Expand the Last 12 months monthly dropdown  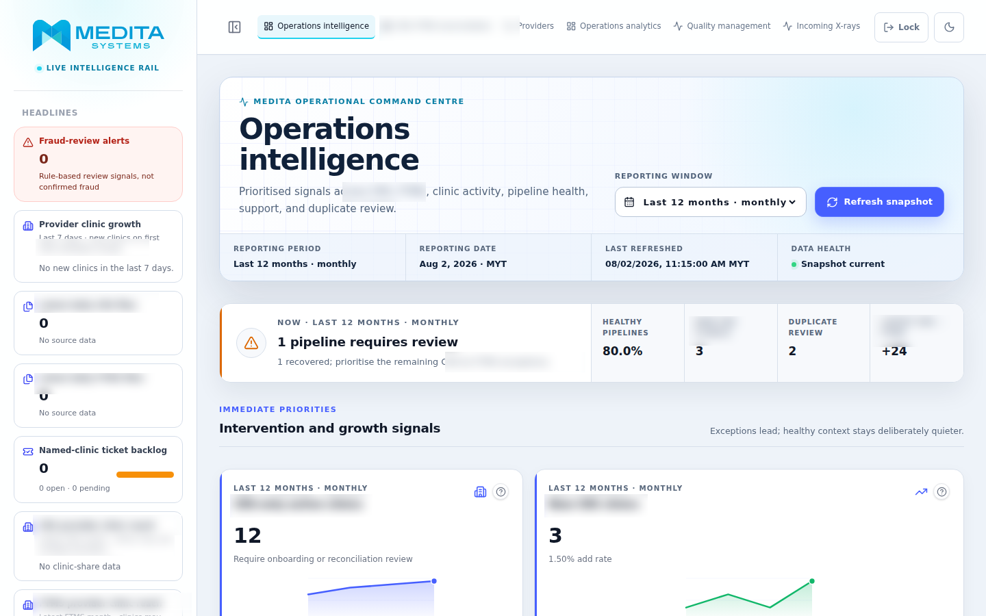[710, 202]
